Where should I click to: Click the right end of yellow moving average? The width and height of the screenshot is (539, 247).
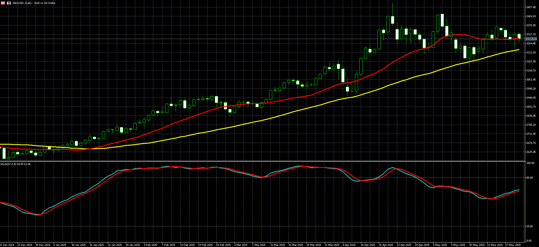(x=519, y=50)
